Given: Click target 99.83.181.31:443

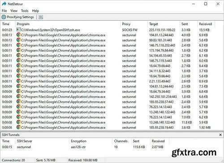Looking at the screenshot, I should pos(160,40).
